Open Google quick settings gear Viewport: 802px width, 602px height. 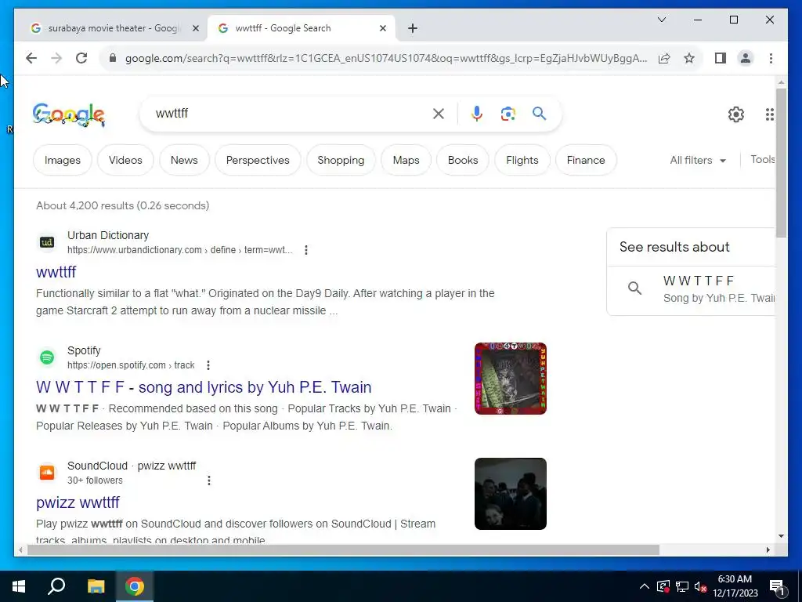pyautogui.click(x=736, y=114)
